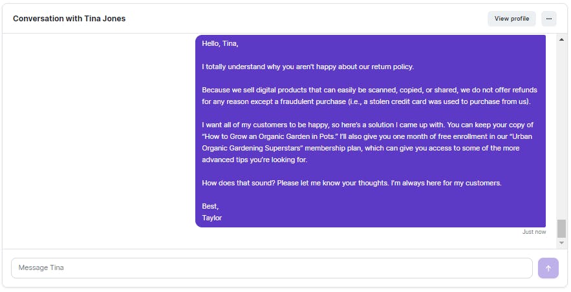Click the Hello, Tina, greeting line
This screenshot has width=571, height=292.
220,44
